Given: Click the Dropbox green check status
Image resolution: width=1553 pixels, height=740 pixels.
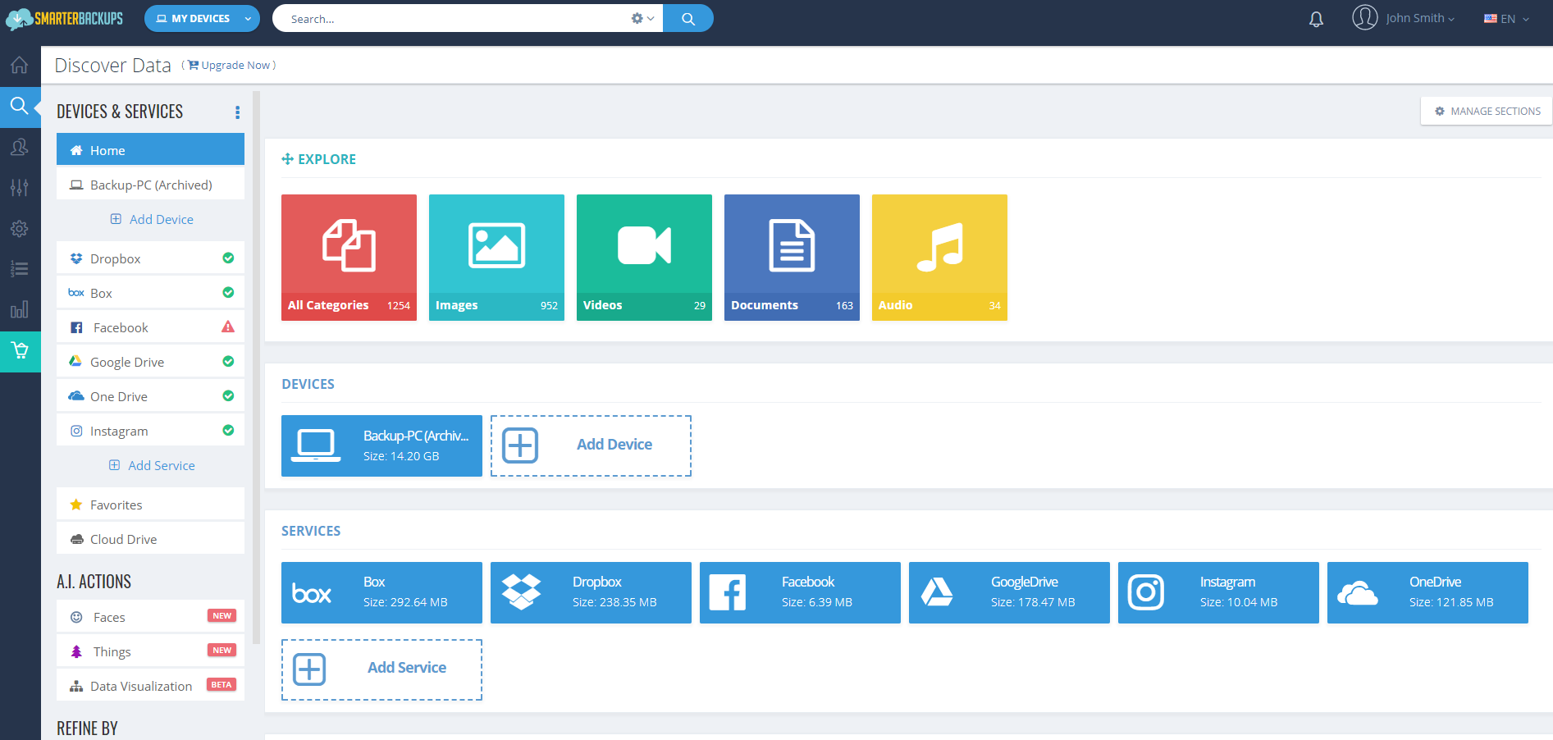Looking at the screenshot, I should pyautogui.click(x=228, y=258).
